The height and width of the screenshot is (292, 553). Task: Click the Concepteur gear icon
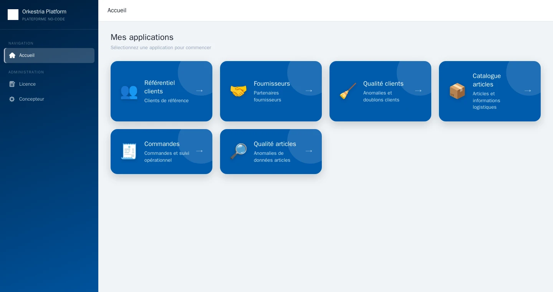(12, 99)
